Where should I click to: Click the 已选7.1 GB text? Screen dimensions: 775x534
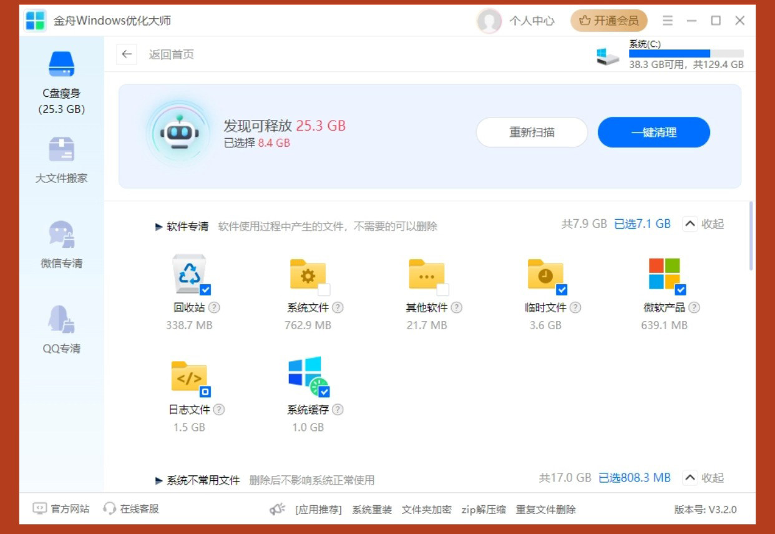(x=643, y=224)
